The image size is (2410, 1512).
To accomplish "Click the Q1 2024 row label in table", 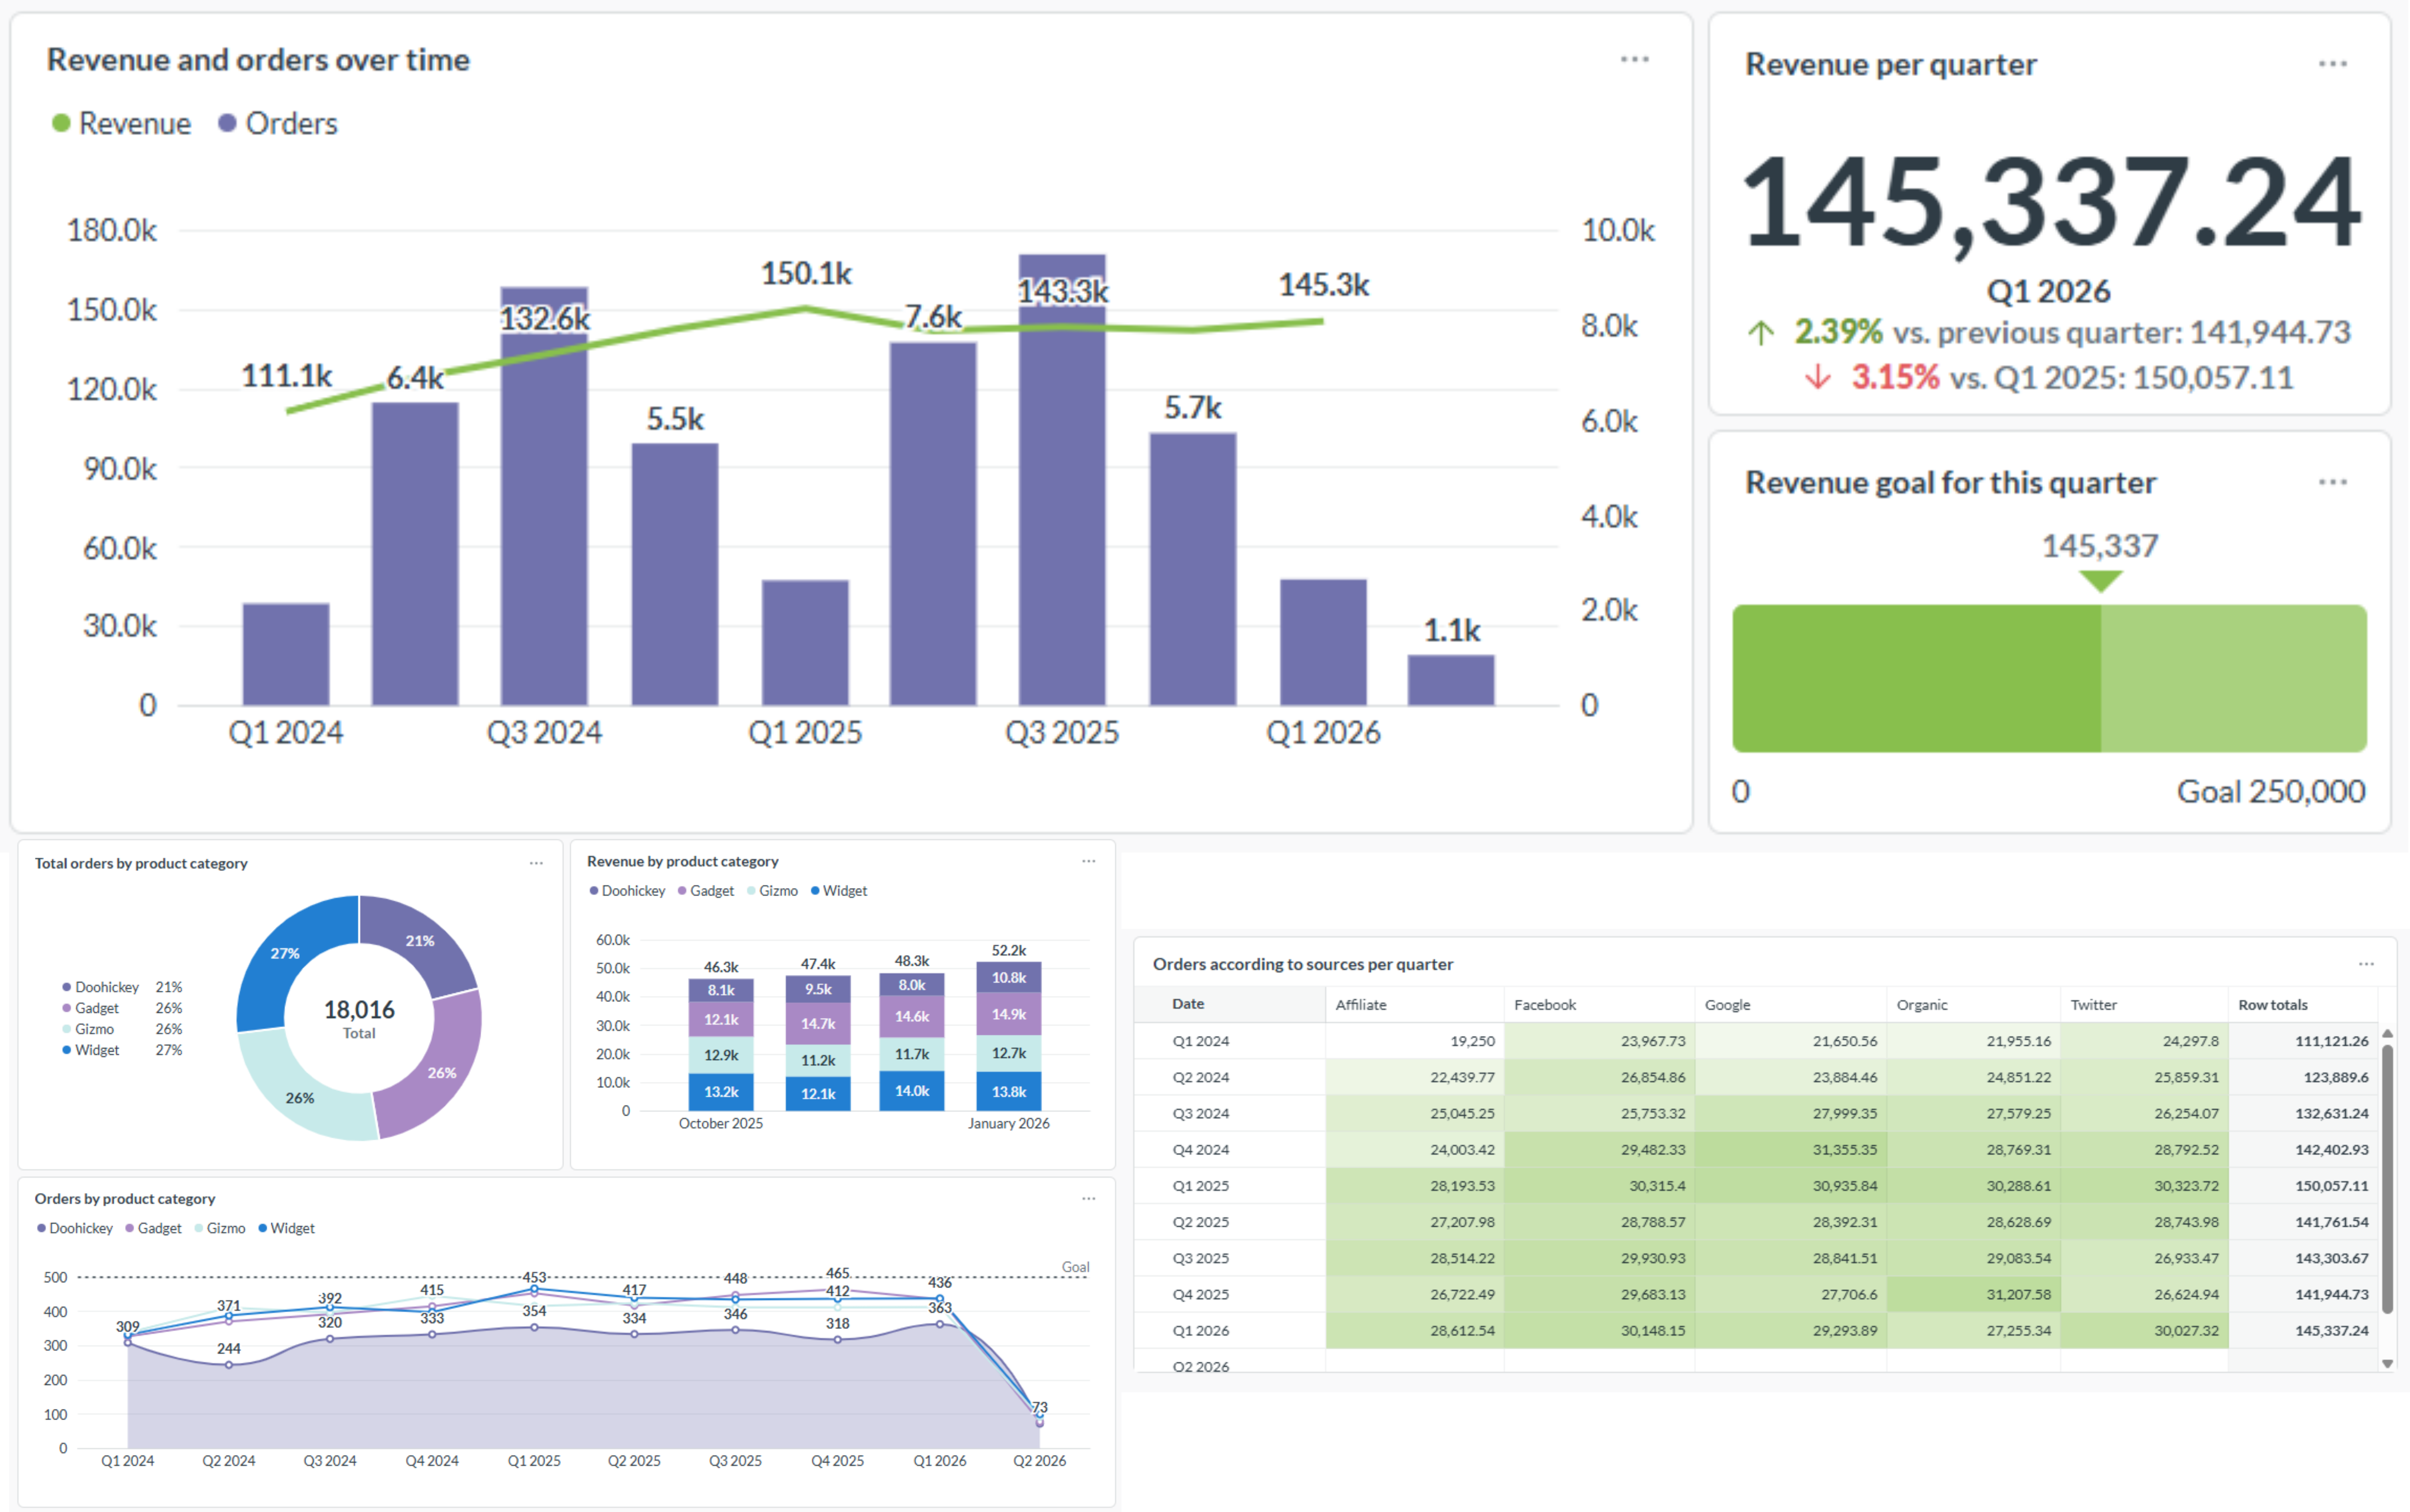I will tap(1201, 1041).
